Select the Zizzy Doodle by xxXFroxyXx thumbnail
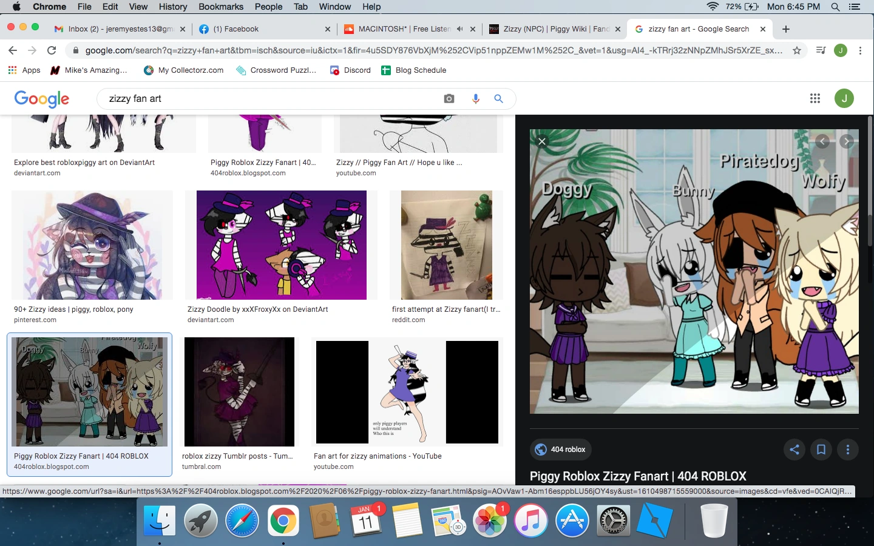This screenshot has width=874, height=546. tap(281, 245)
